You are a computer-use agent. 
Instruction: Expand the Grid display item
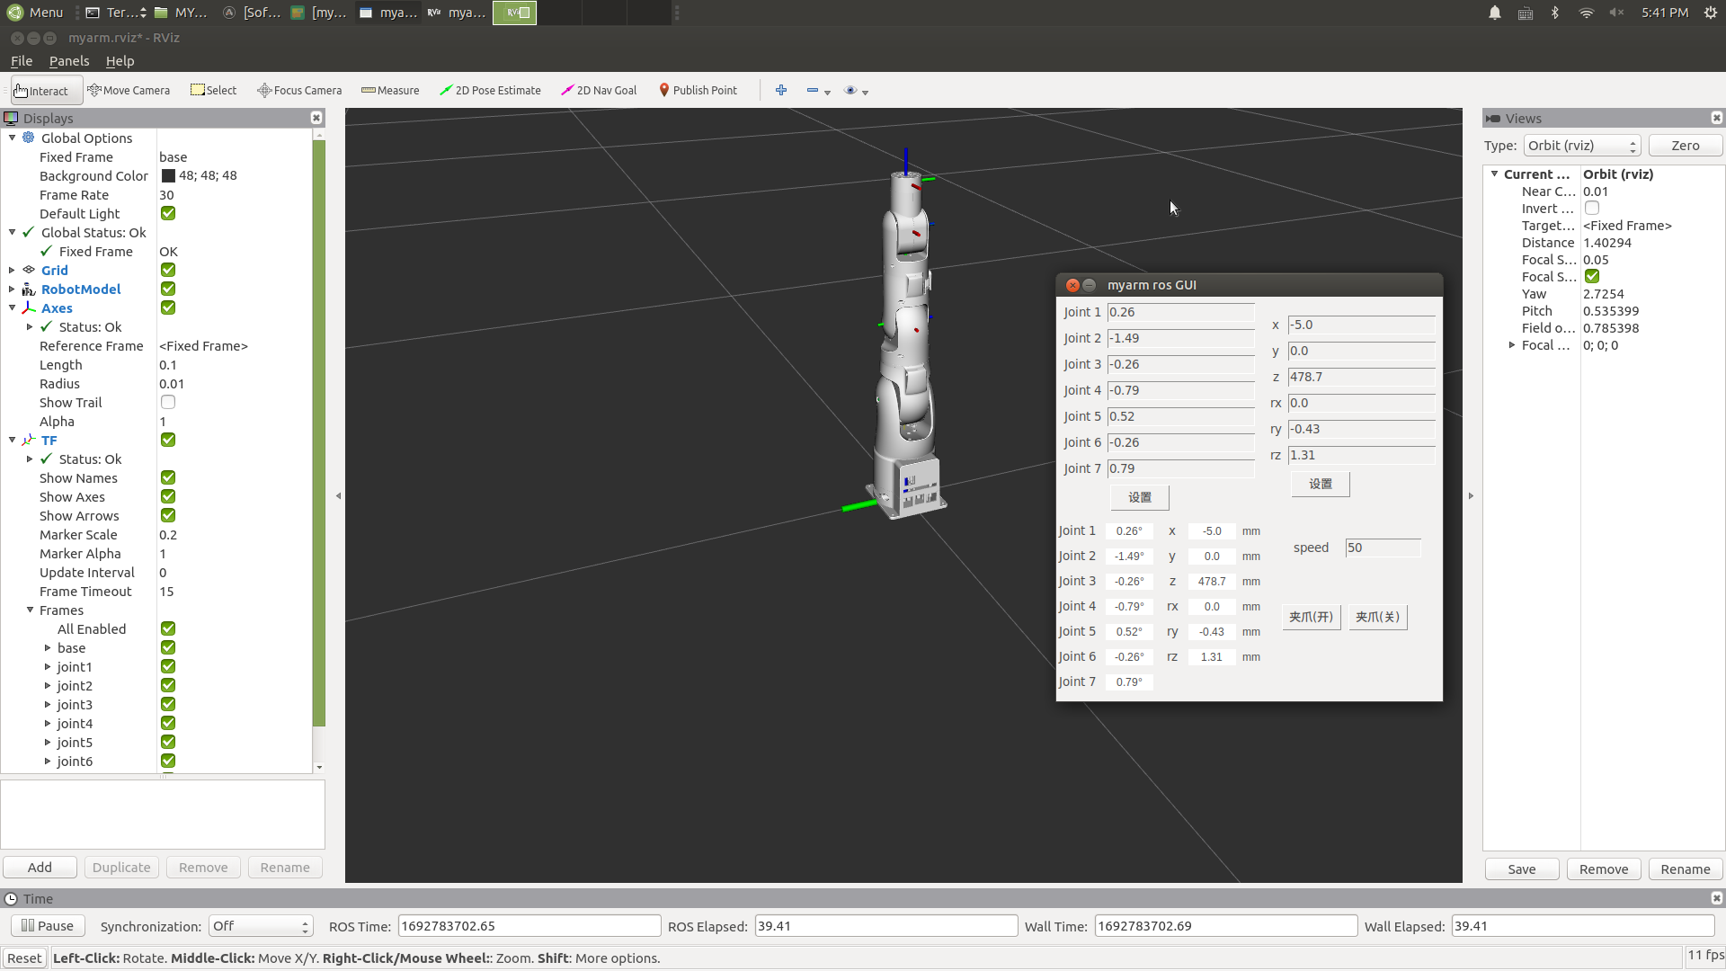[x=12, y=270]
